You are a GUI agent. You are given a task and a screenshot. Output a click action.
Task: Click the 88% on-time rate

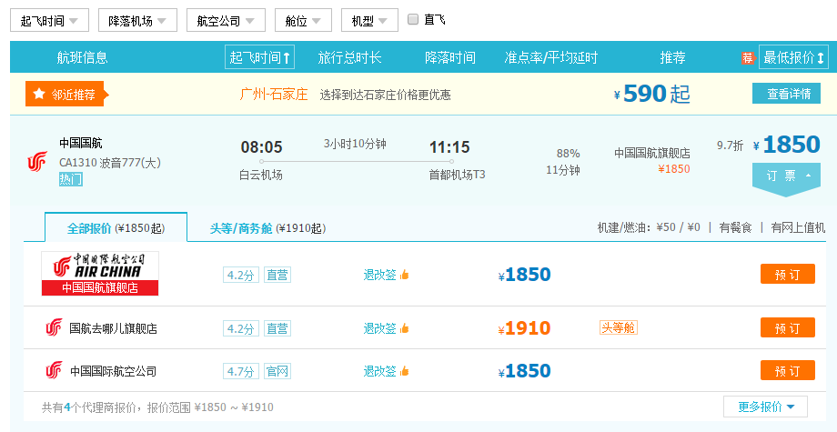click(x=568, y=154)
